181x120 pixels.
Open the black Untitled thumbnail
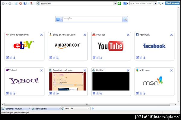tap(111, 81)
